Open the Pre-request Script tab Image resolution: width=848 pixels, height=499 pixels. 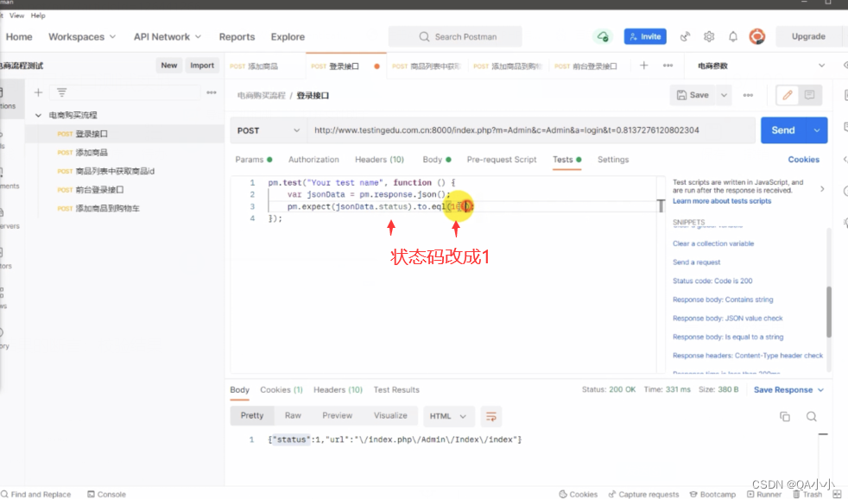(x=502, y=160)
